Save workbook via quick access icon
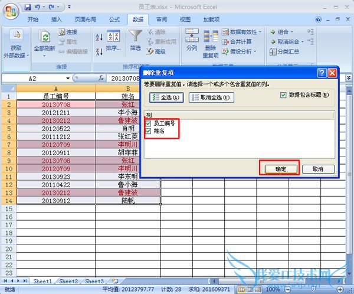Screen dimensions: 354x294 (28, 7)
